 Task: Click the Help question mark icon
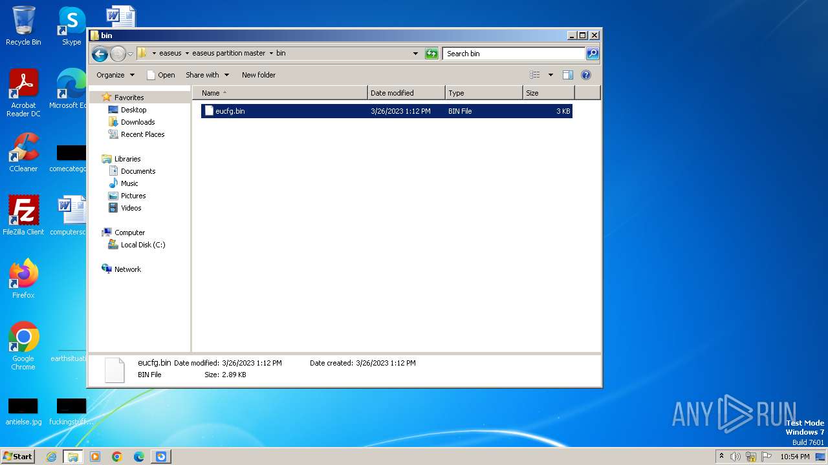tap(586, 75)
